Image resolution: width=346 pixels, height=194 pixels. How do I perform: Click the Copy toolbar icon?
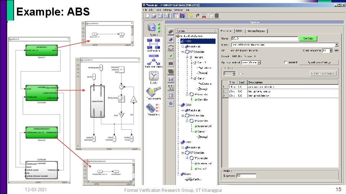(x=210, y=15)
